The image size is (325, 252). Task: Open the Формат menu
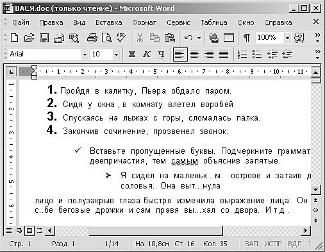click(x=144, y=22)
